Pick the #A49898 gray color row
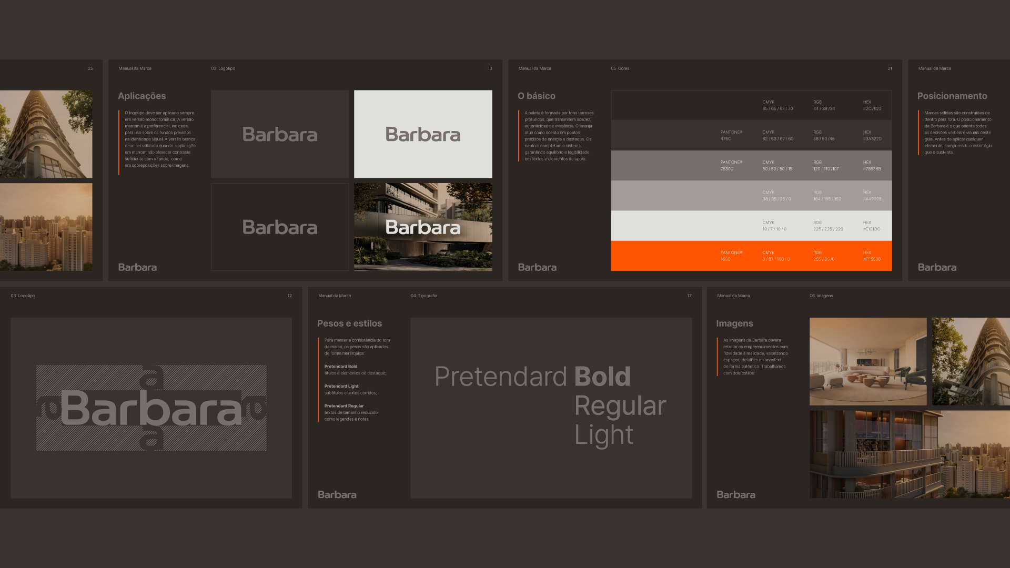Image resolution: width=1010 pixels, height=568 pixels. [x=751, y=196]
